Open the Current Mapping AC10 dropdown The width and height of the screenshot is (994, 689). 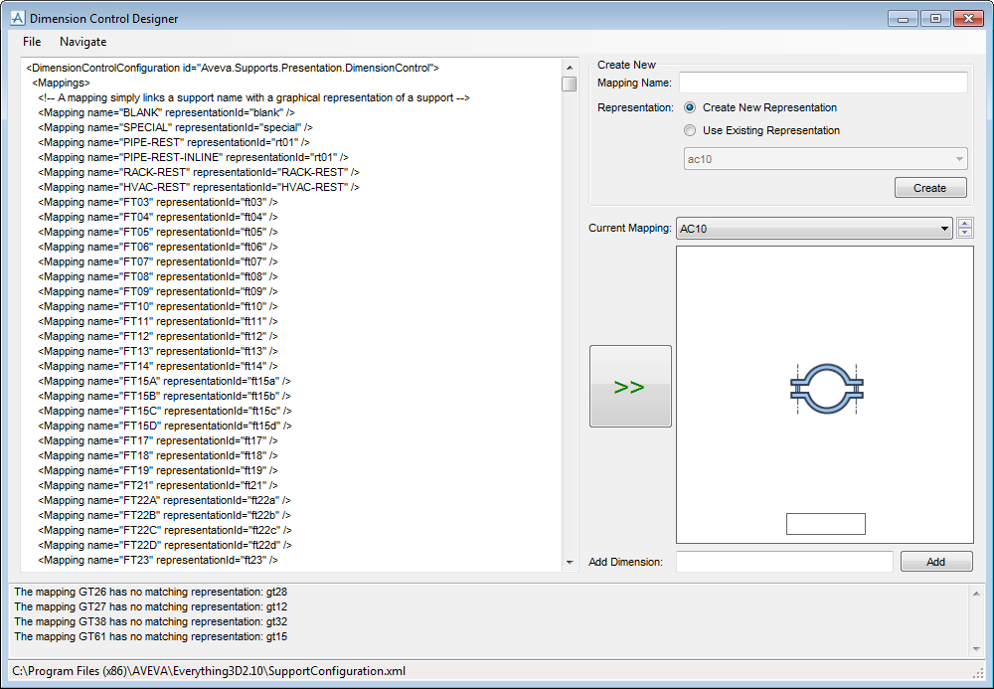[813, 229]
